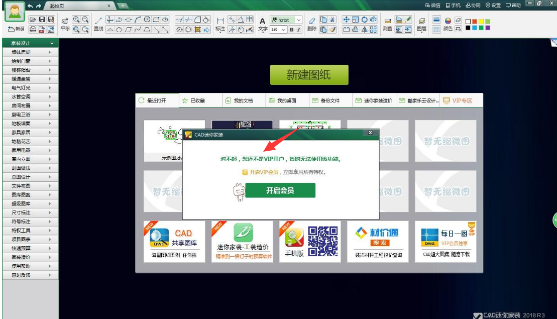Screen dimensions: 557x319
Task: Expand the 快速预算 sidebar category
Action: [30, 248]
